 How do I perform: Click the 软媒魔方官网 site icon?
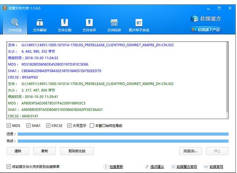click(x=174, y=167)
